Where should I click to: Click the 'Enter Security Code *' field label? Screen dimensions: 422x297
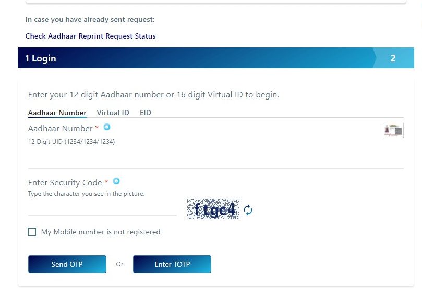tap(68, 183)
